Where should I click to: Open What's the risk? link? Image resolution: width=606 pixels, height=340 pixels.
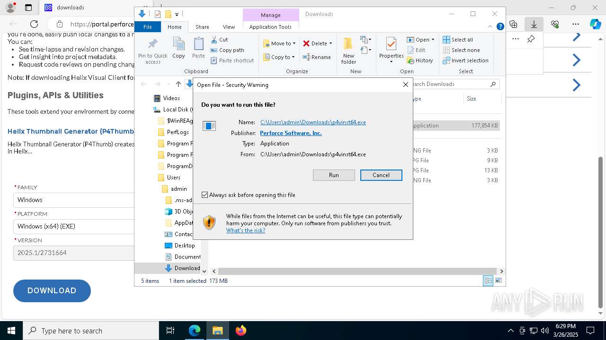coord(246,230)
